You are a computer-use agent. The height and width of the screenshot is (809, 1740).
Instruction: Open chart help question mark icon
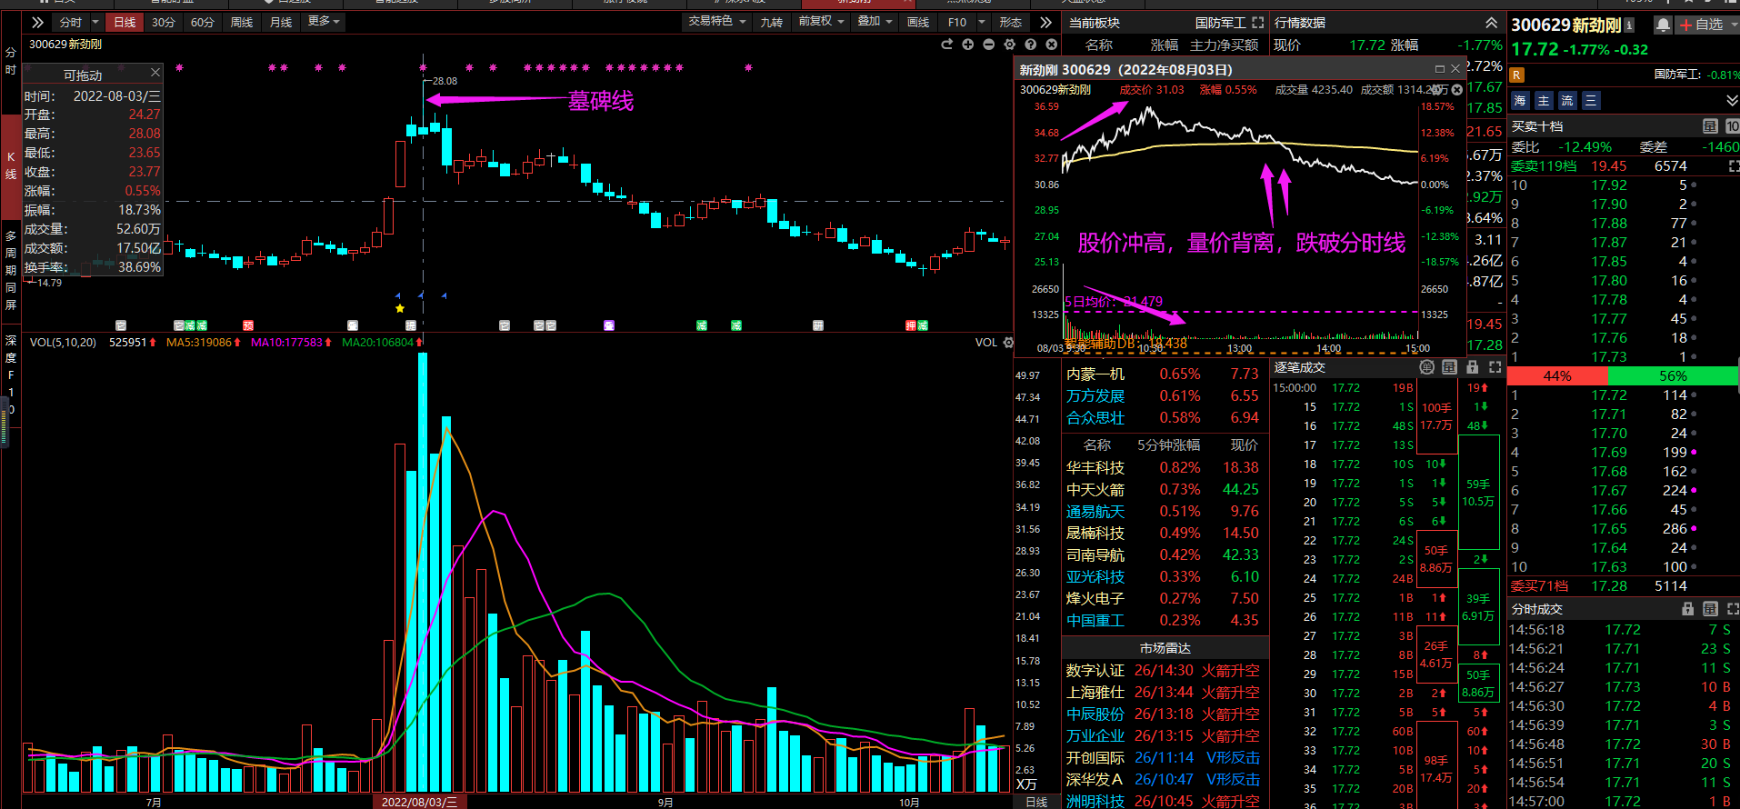(1030, 45)
